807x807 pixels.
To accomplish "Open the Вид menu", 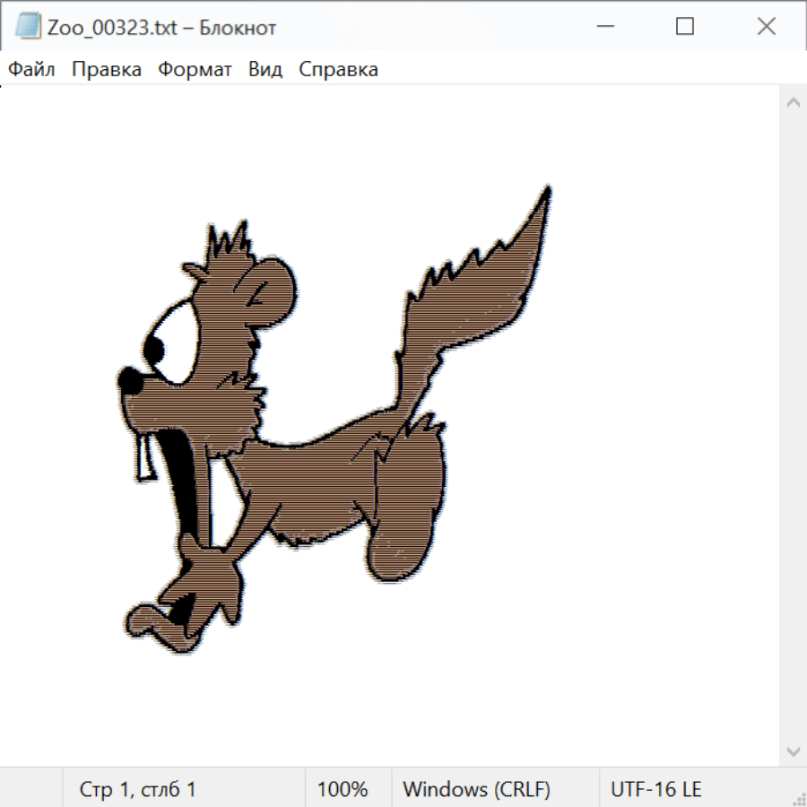I will tap(265, 70).
